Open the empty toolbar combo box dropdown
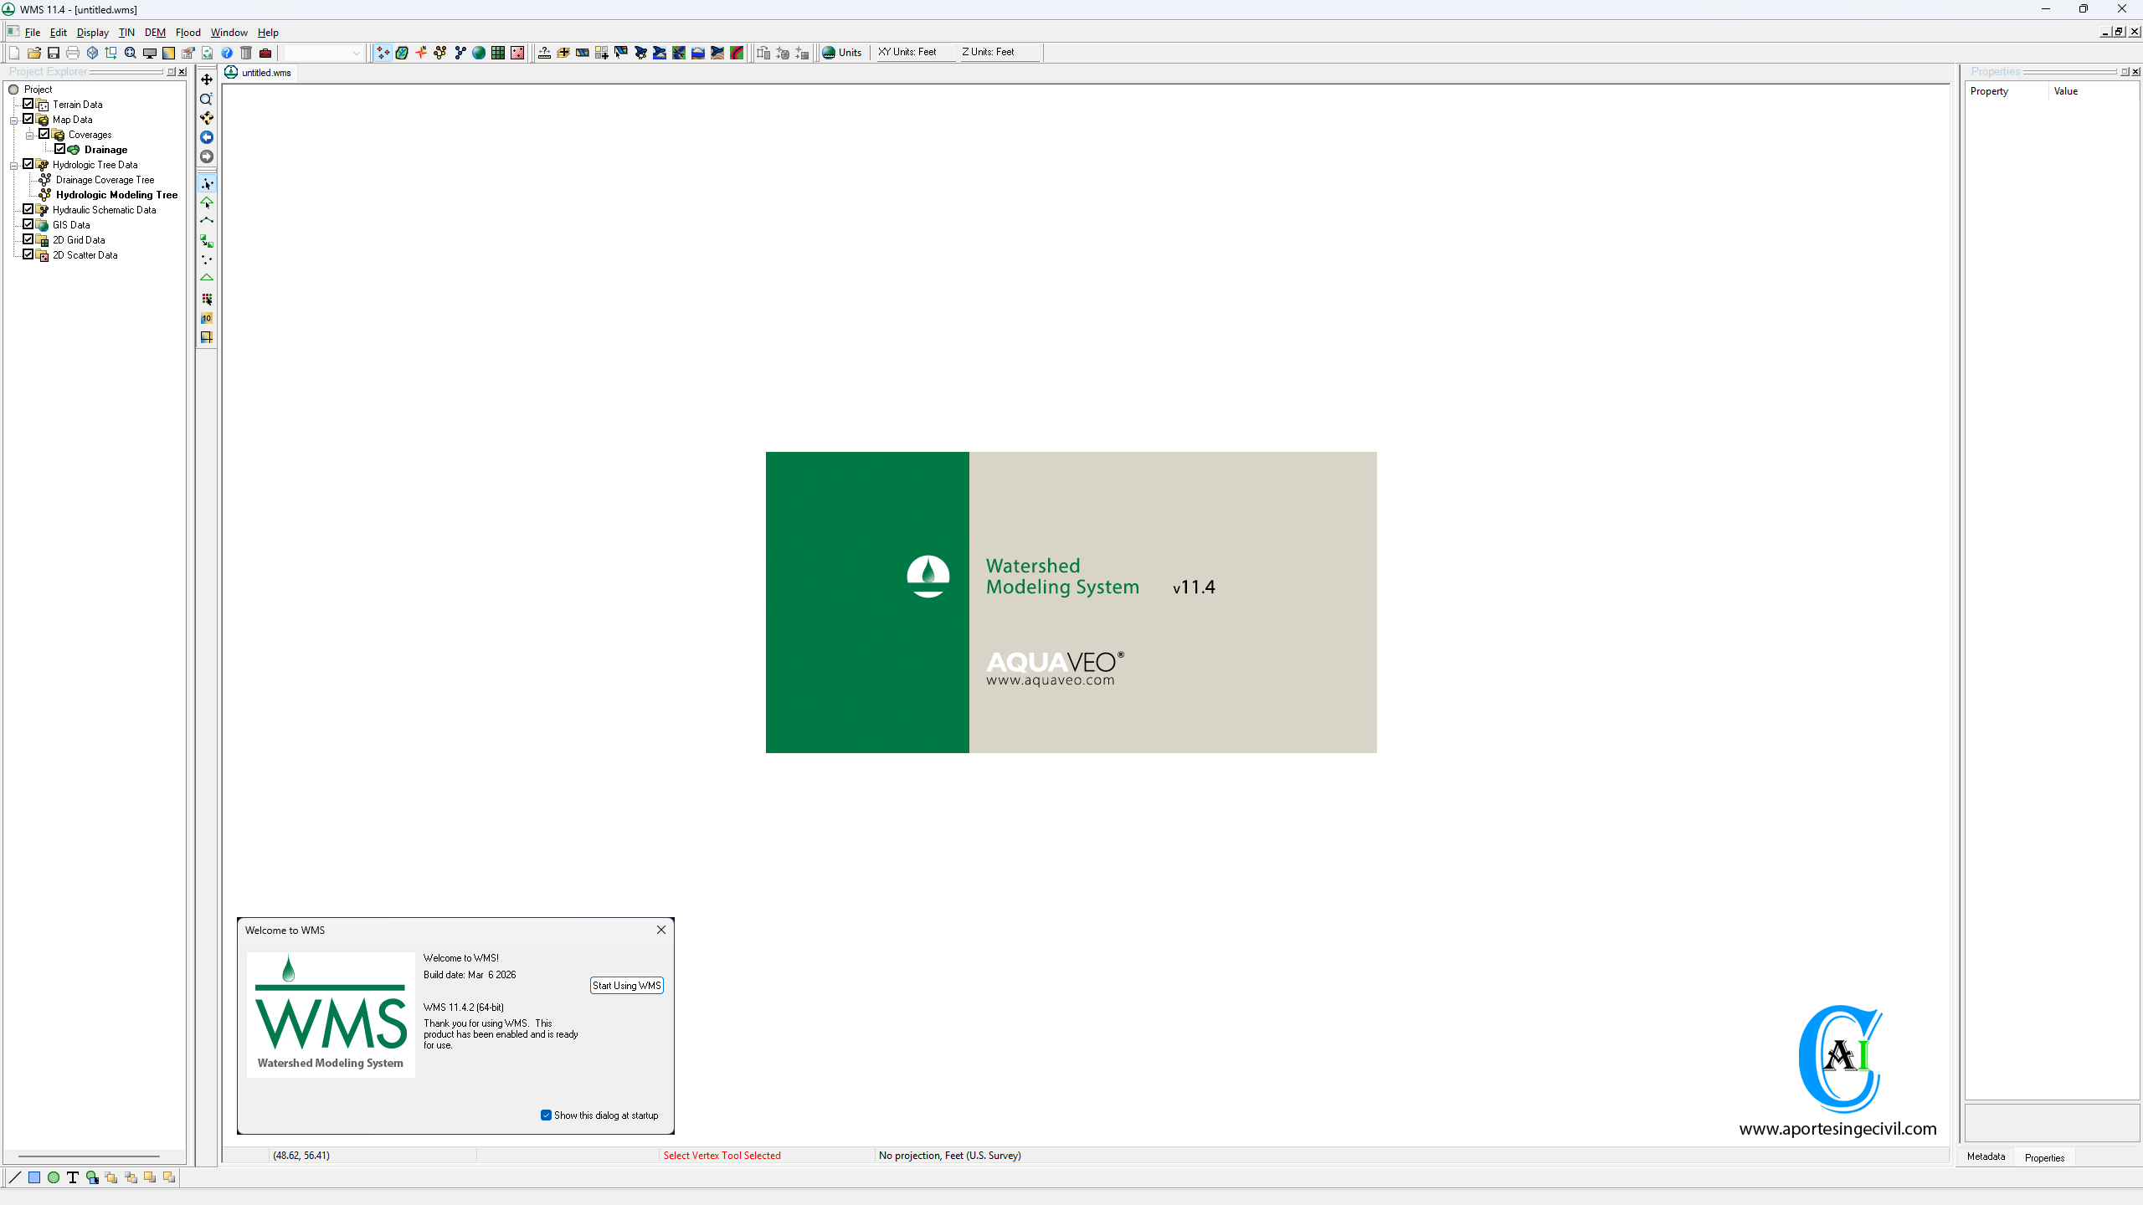2143x1205 pixels. click(356, 53)
